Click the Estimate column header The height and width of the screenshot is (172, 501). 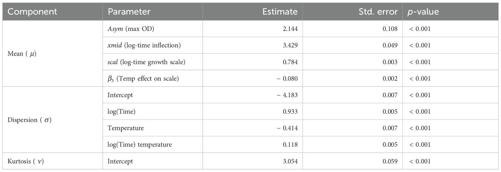point(280,12)
